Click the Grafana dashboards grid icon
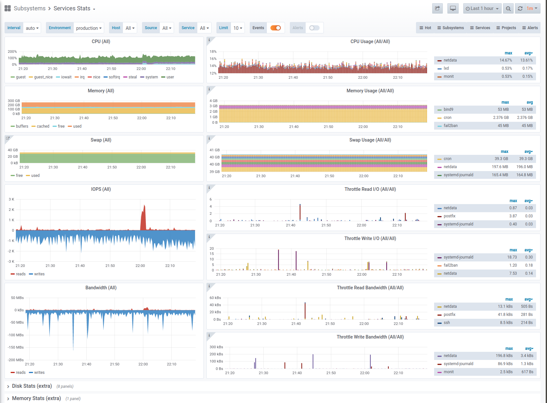 (8, 8)
